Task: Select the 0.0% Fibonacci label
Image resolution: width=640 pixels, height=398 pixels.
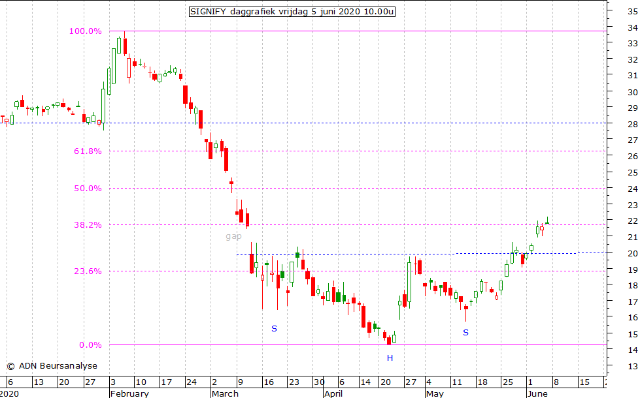Action: pyautogui.click(x=90, y=345)
